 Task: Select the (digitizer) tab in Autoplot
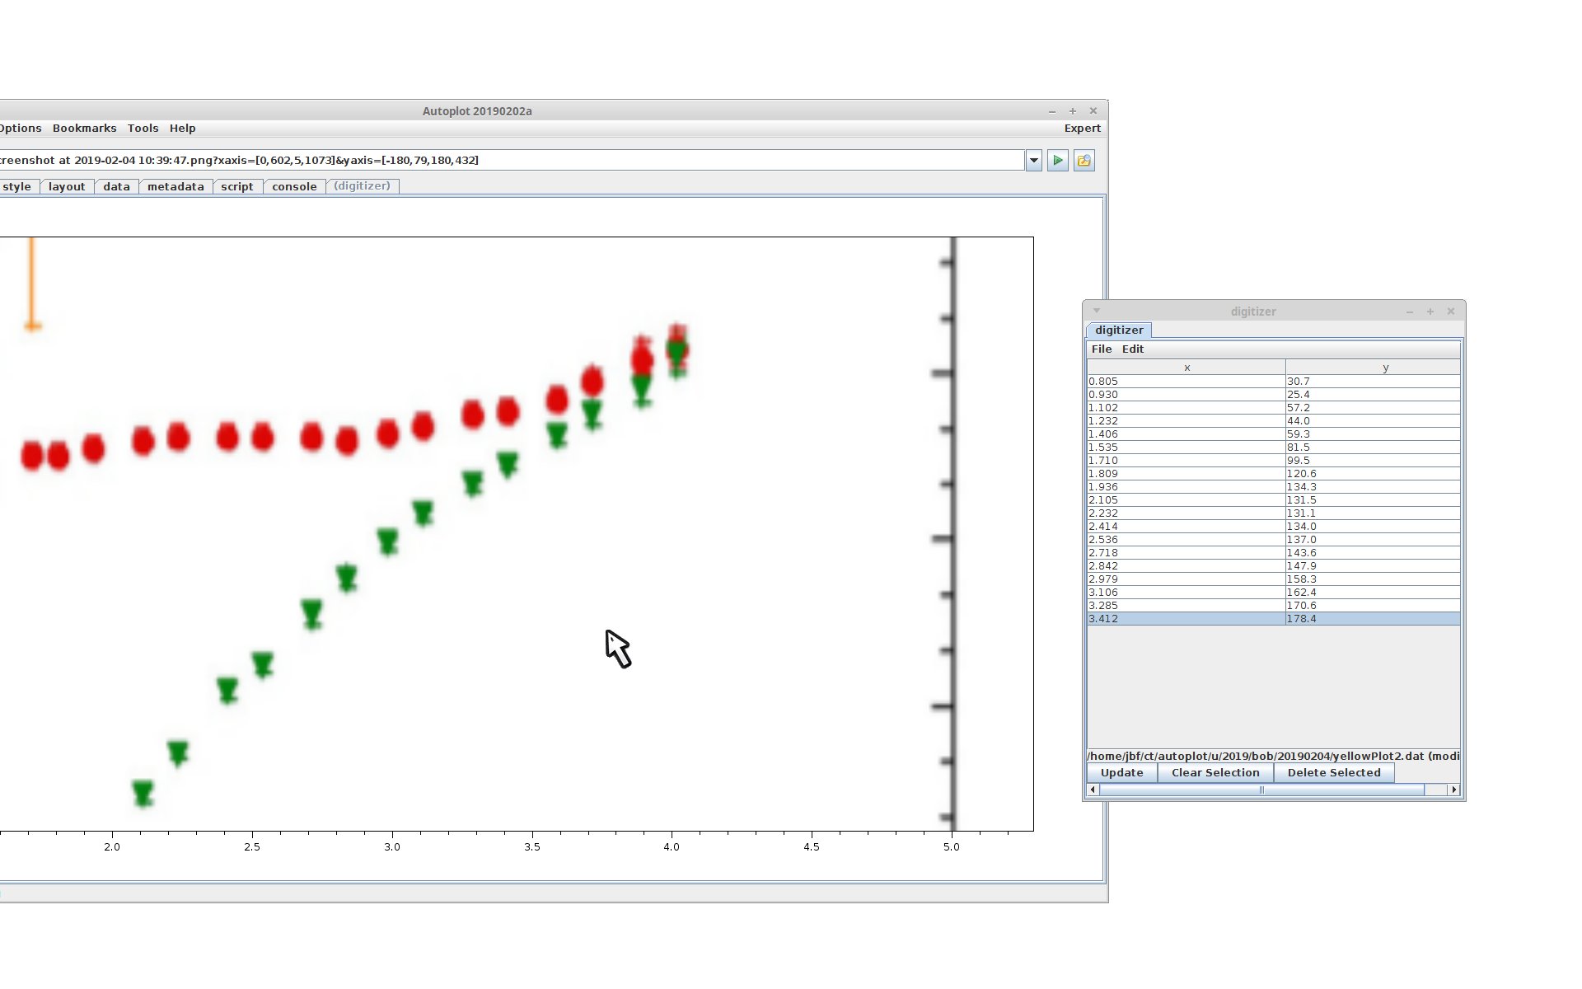click(363, 186)
